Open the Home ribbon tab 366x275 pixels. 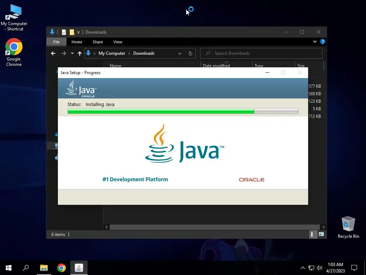(x=77, y=42)
